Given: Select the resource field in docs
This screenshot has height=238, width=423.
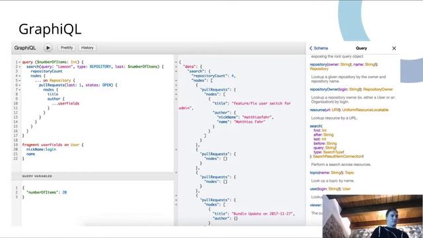Looking at the screenshot, I should tap(317, 110).
